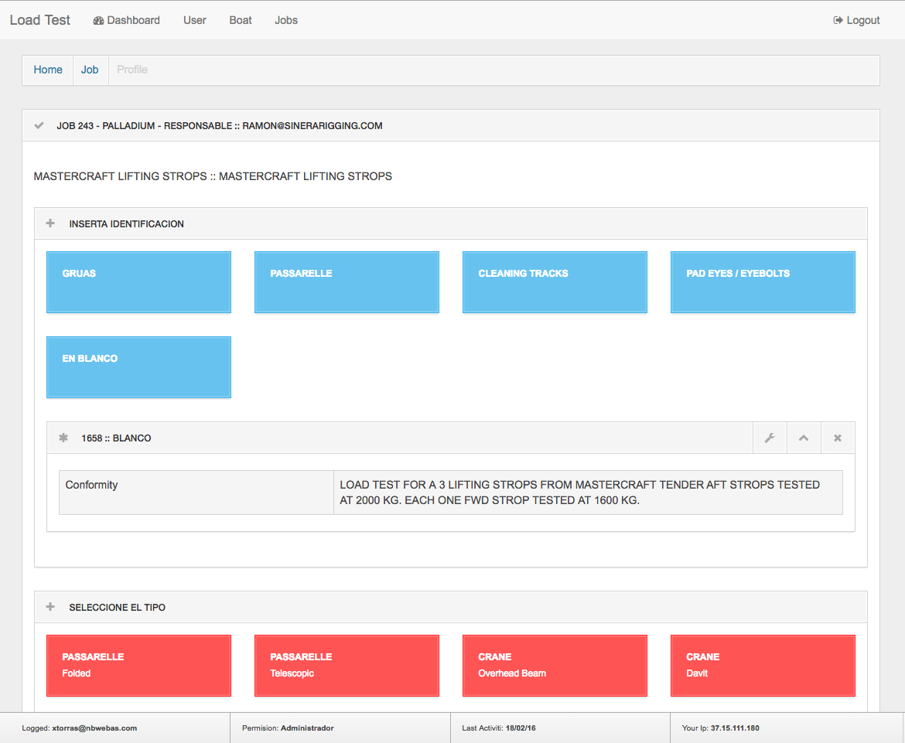Click the plus icon beside INSERTA IDENTIFICACION
This screenshot has height=743, width=905.
50,223
